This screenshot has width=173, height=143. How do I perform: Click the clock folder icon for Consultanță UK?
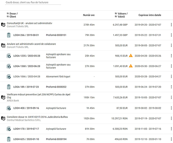point(3,25)
